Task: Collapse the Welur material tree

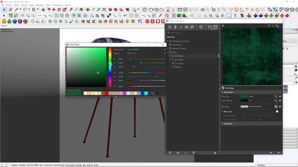Action: click(x=168, y=52)
